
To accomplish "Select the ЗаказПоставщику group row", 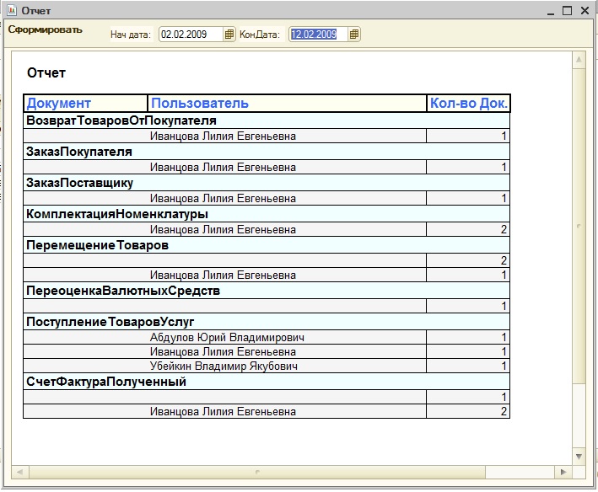I will click(267, 183).
